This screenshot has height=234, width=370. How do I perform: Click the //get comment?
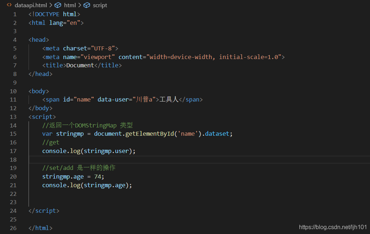[x=51, y=143]
